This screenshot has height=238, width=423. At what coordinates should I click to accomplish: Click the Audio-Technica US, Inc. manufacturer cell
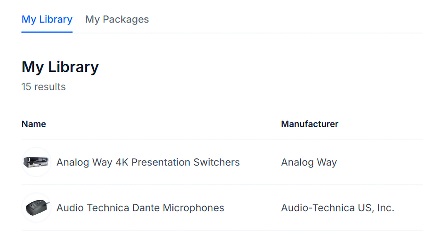337,208
